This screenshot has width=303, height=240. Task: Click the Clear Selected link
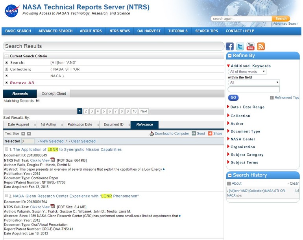pos(83,141)
